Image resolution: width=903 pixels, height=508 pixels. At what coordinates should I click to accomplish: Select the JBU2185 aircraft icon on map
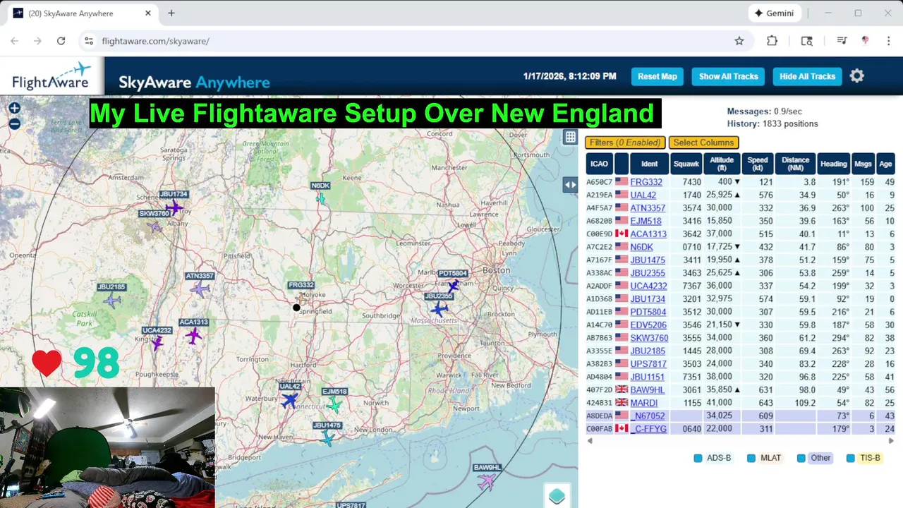(112, 301)
